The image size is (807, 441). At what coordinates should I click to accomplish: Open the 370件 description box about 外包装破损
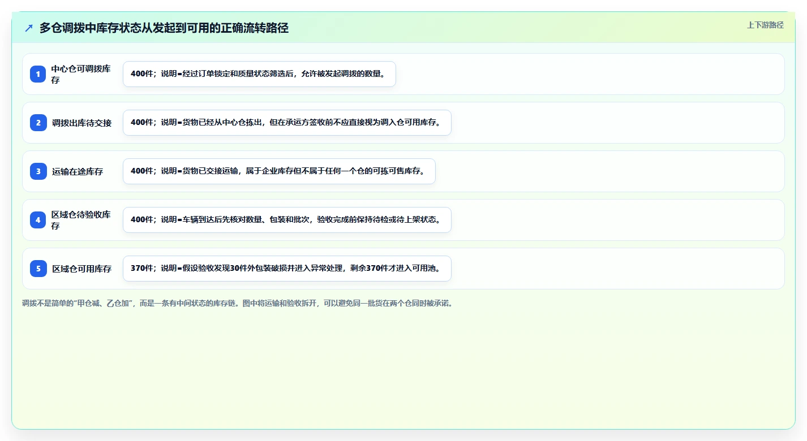(287, 269)
